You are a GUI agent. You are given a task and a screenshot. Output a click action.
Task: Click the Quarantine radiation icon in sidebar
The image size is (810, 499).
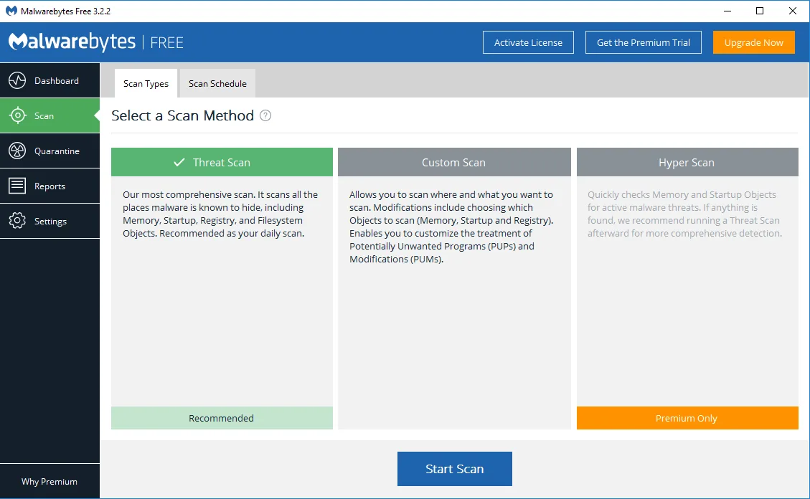tap(17, 151)
